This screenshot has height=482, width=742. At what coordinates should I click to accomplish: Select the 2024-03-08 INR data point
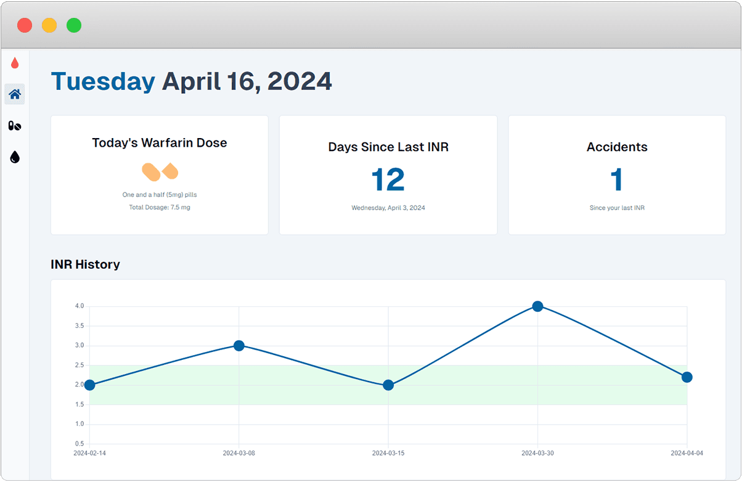coord(239,346)
